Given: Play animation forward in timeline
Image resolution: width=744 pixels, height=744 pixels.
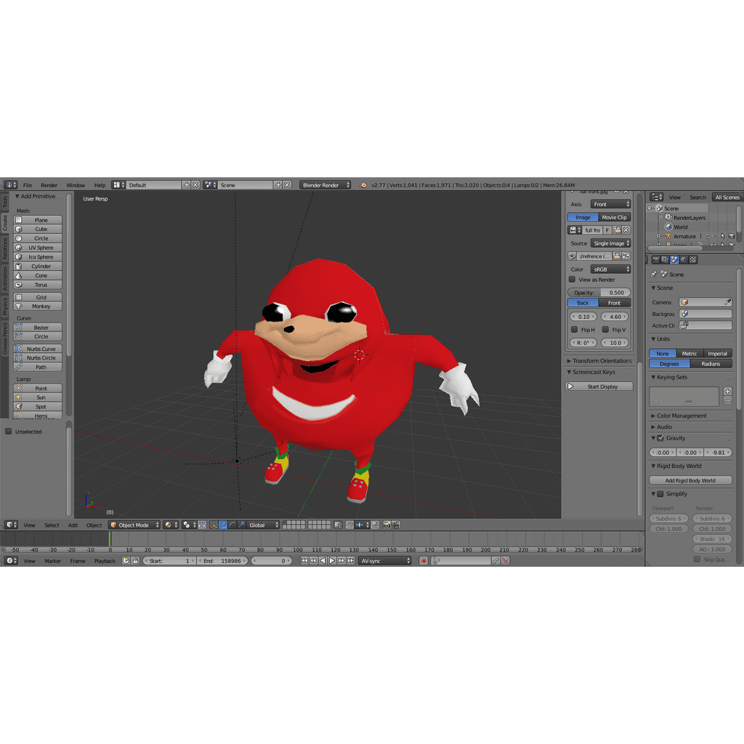Looking at the screenshot, I should click(x=331, y=561).
